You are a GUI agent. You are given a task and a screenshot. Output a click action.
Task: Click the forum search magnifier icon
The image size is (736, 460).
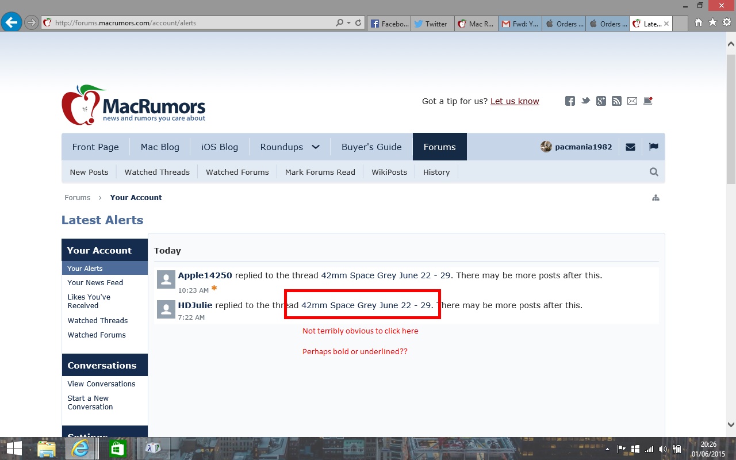[654, 172]
